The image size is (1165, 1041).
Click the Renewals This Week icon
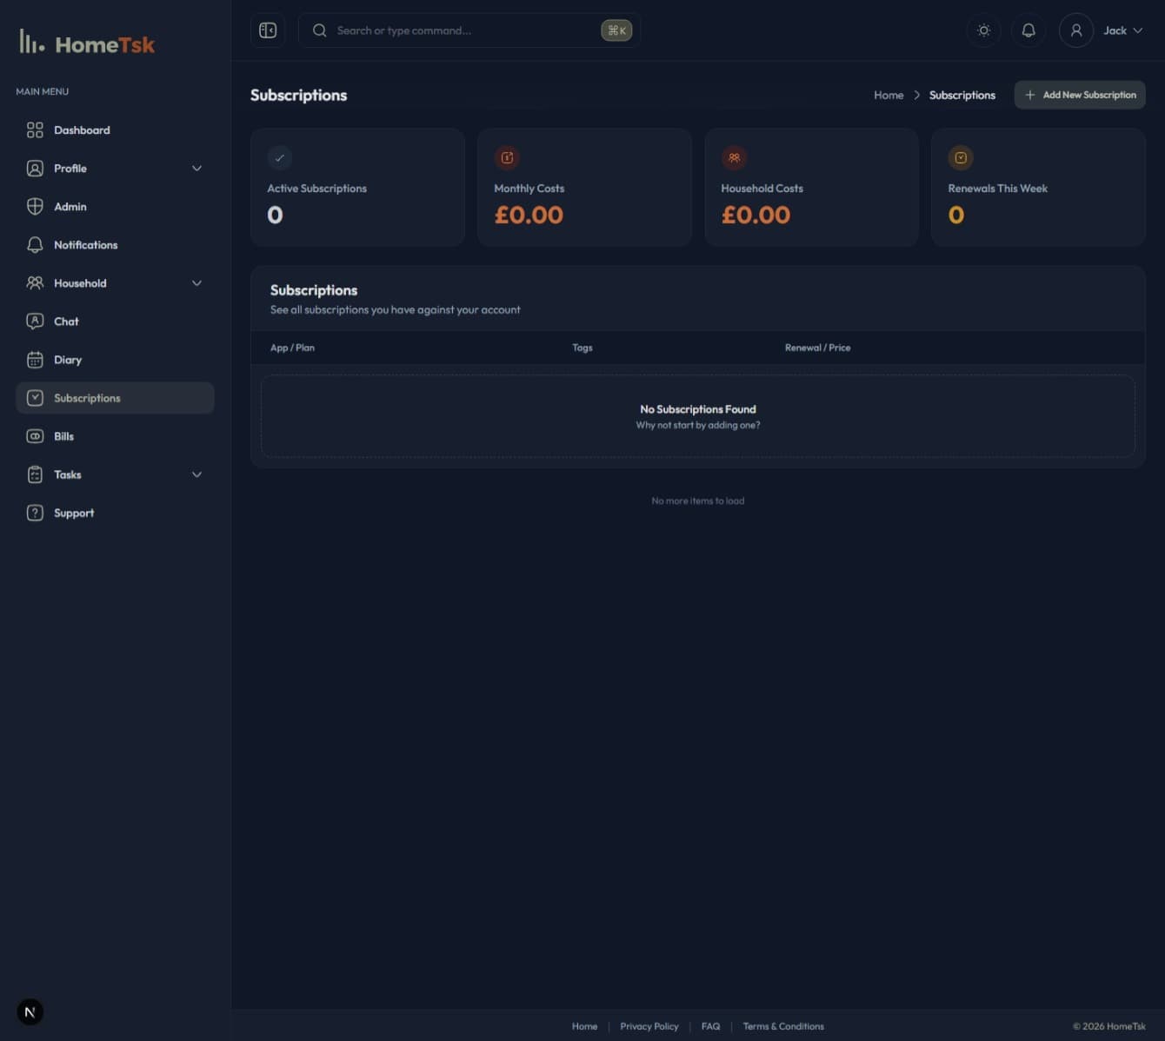(x=961, y=157)
